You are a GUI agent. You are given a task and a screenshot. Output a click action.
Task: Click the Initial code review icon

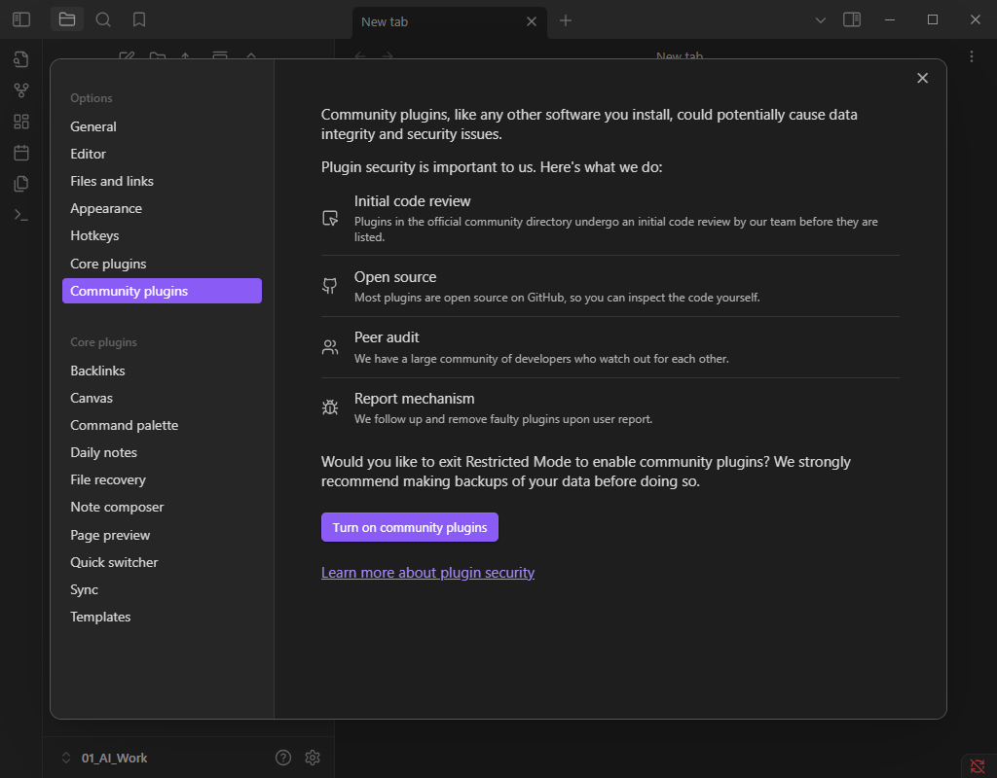pos(330,219)
